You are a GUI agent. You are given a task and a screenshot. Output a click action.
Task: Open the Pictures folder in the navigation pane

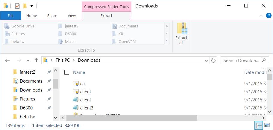point(27,99)
